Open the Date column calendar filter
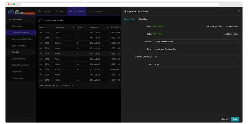This screenshot has width=248, height=124. (51, 27)
